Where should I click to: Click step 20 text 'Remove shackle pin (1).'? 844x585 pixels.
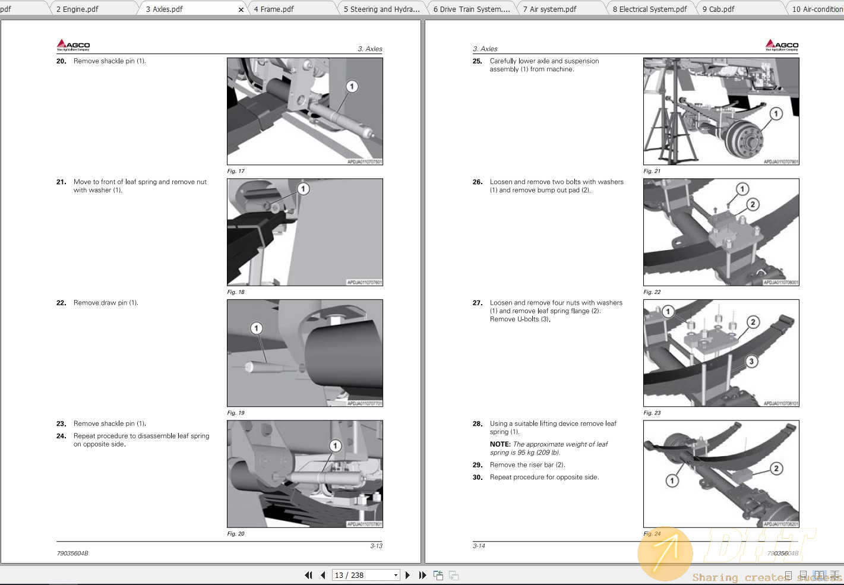click(110, 61)
